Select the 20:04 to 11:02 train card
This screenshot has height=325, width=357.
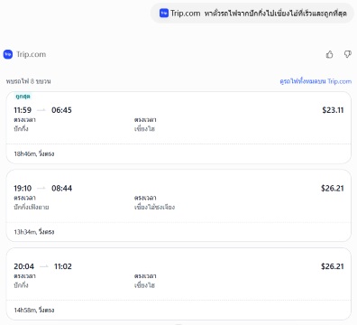pos(178,283)
